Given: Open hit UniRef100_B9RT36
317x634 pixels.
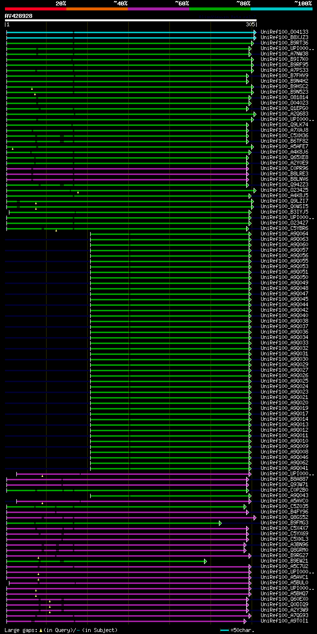Looking at the screenshot, I should (x=284, y=43).
